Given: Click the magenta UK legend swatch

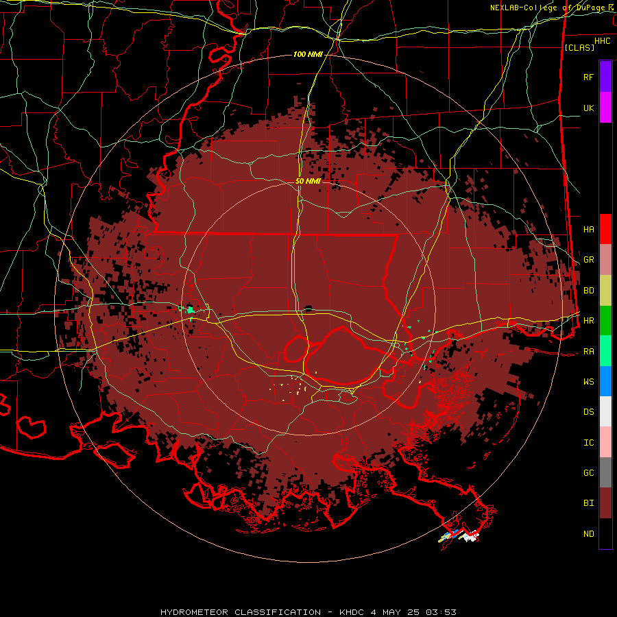Looking at the screenshot, I should (x=605, y=108).
